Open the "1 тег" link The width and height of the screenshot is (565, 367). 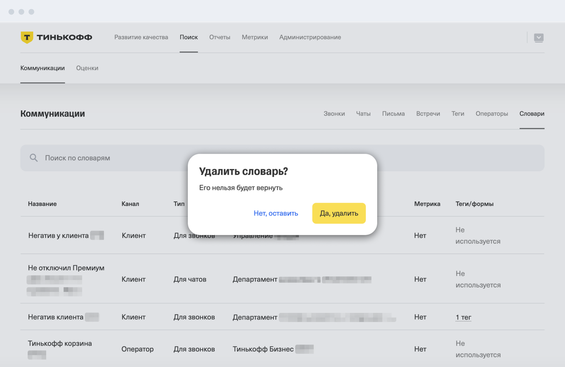tap(463, 317)
